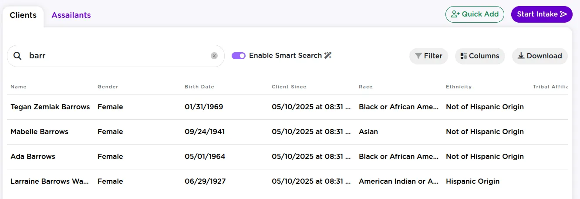Clear the search field with the x icon

(x=214, y=56)
